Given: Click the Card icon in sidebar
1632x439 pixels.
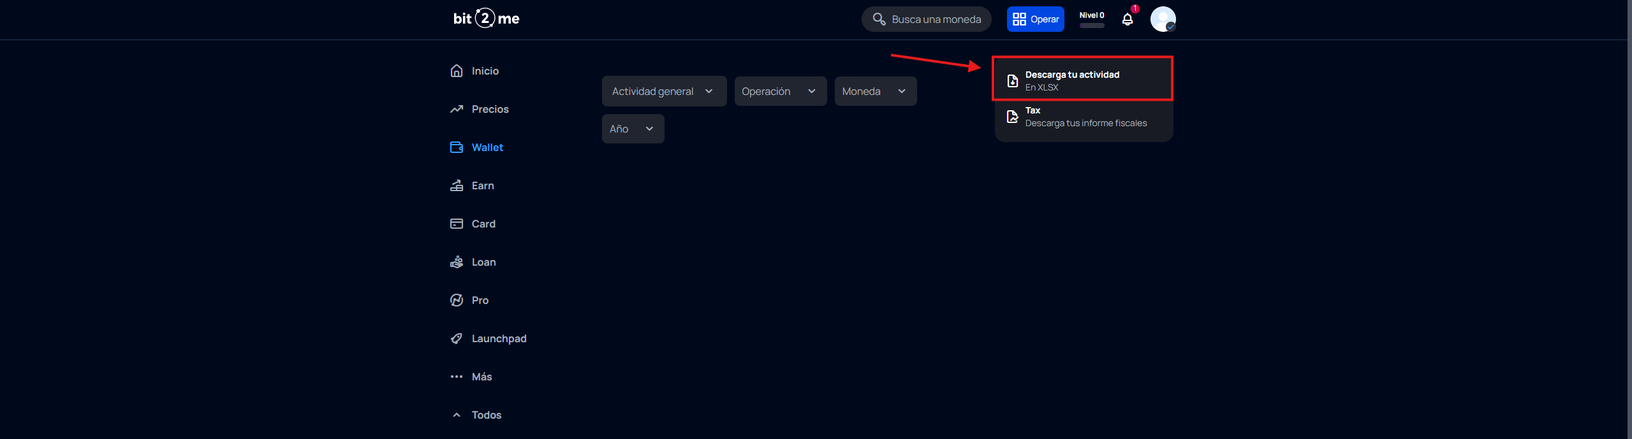Looking at the screenshot, I should tap(457, 224).
